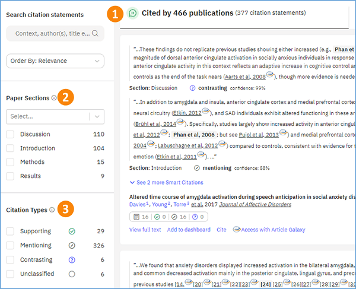
Task: Check the Introduction section filter
Action: point(10,148)
